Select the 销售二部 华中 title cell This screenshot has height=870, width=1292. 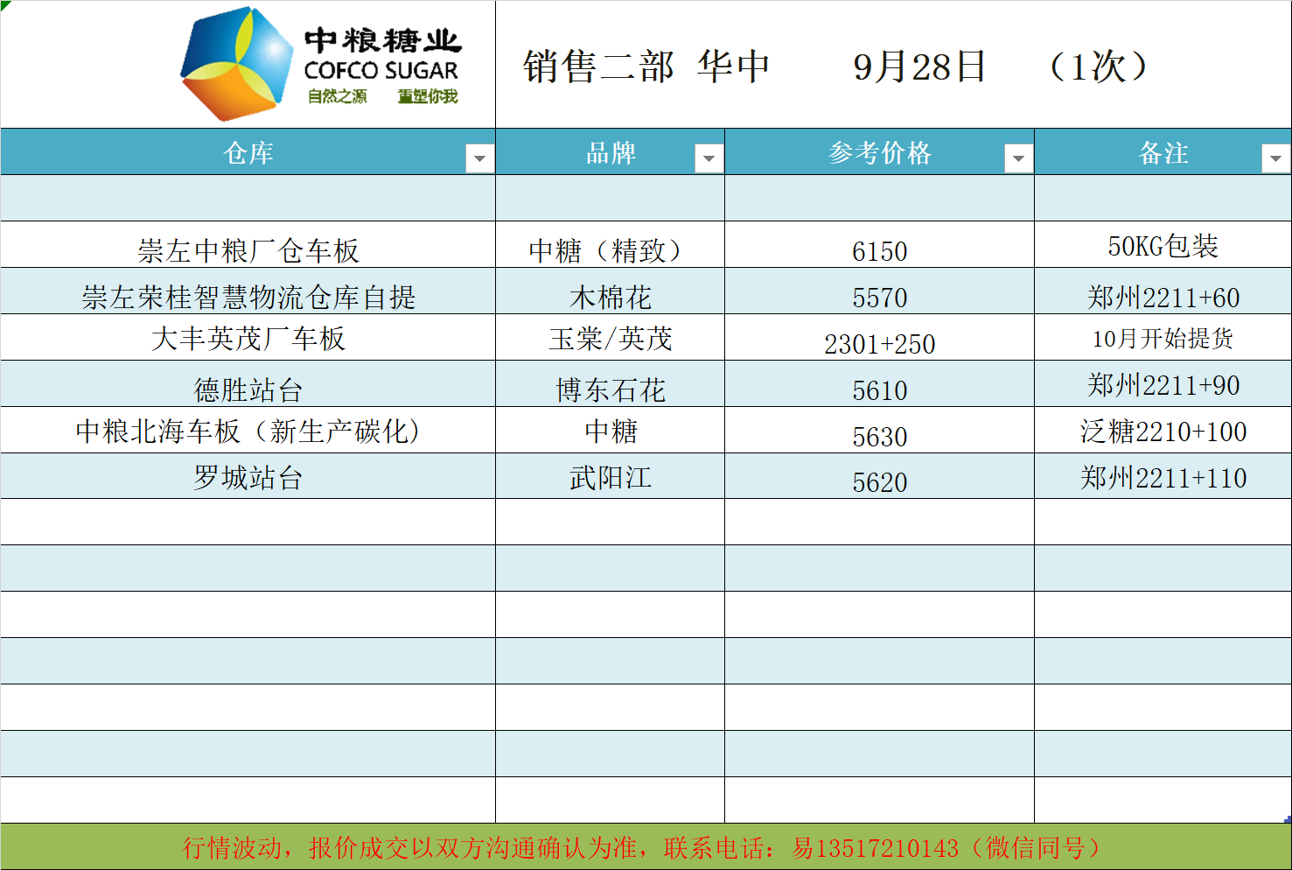pyautogui.click(x=646, y=67)
